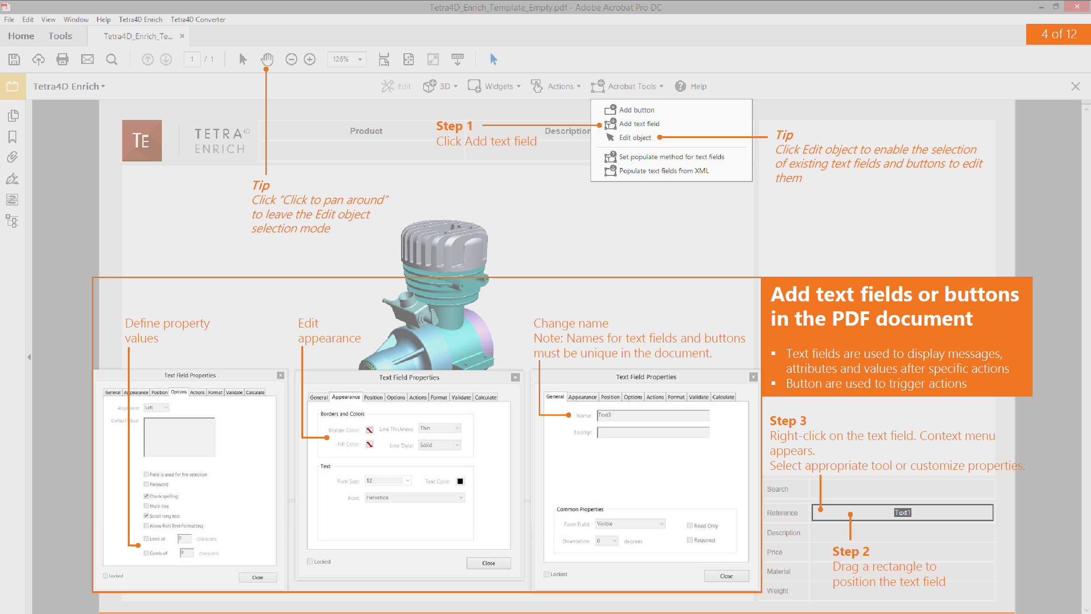This screenshot has width=1091, height=614.
Task: Click the Help question mark icon
Action: point(680,86)
